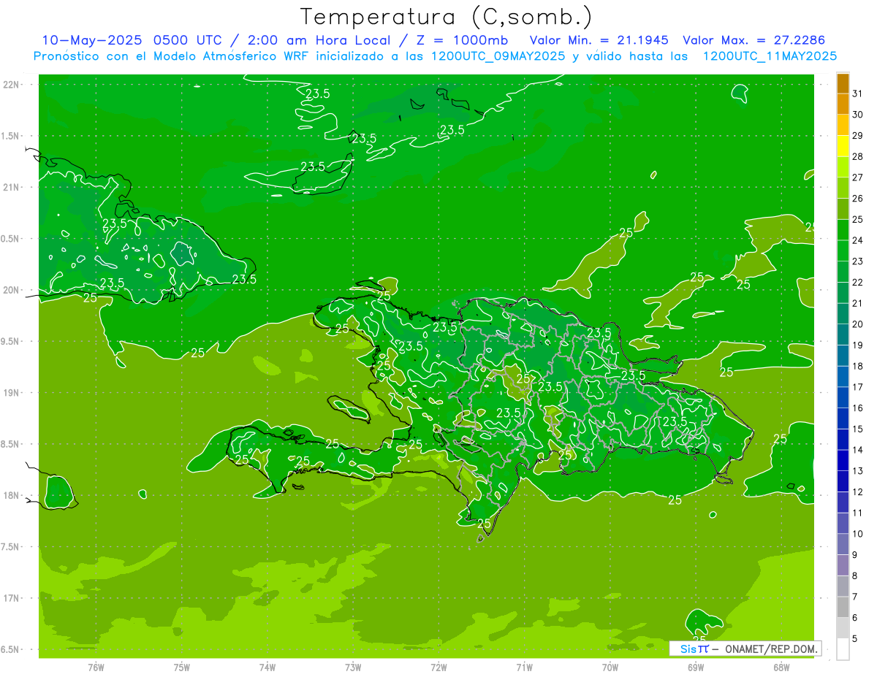Select the purple legend swatch between 9 and 10

coord(843,544)
